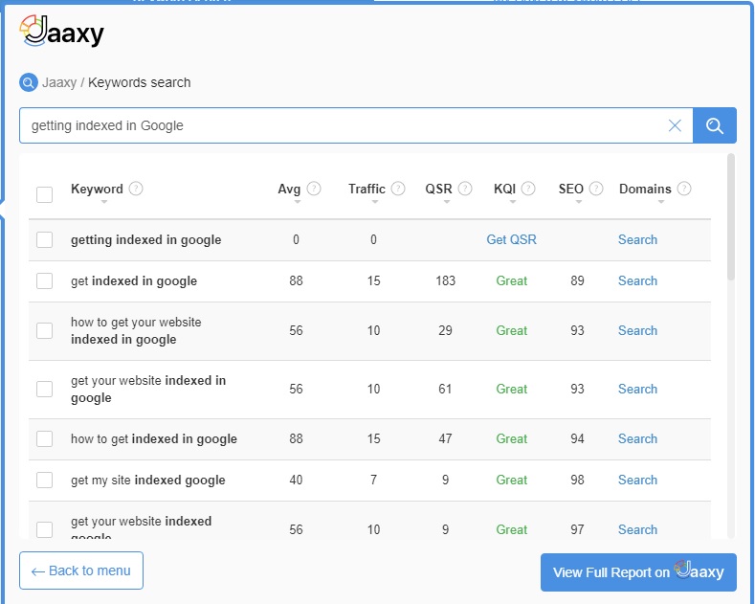Tick 'get your website indexed in google' checkbox
The height and width of the screenshot is (604, 755).
click(x=45, y=389)
